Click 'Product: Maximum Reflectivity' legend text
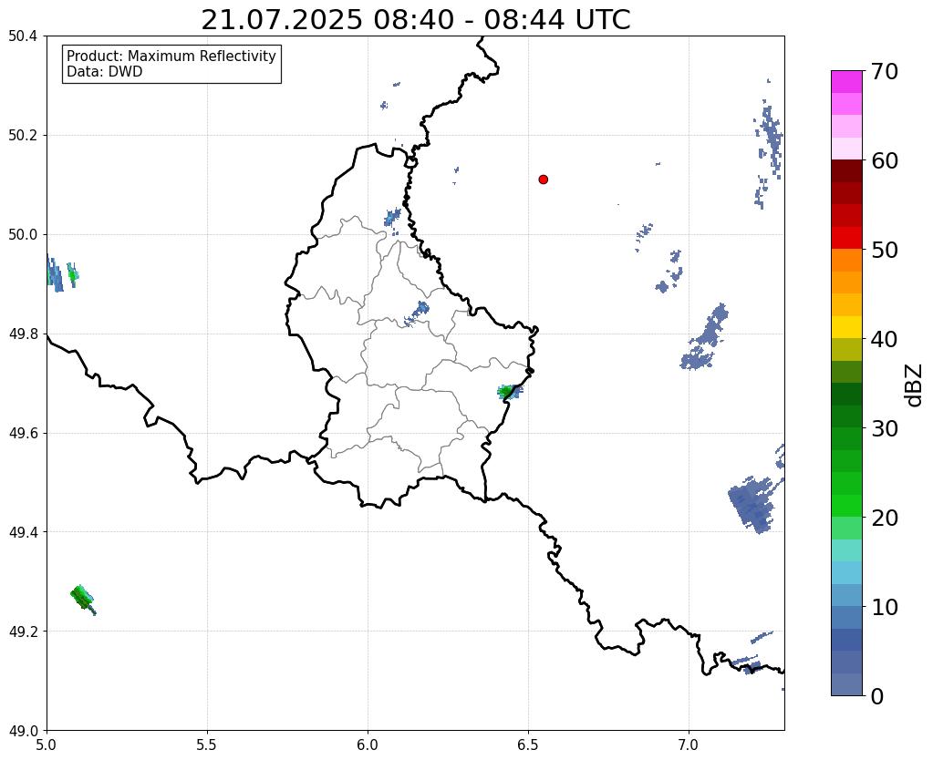Image resolution: width=933 pixels, height=760 pixels. tap(171, 56)
